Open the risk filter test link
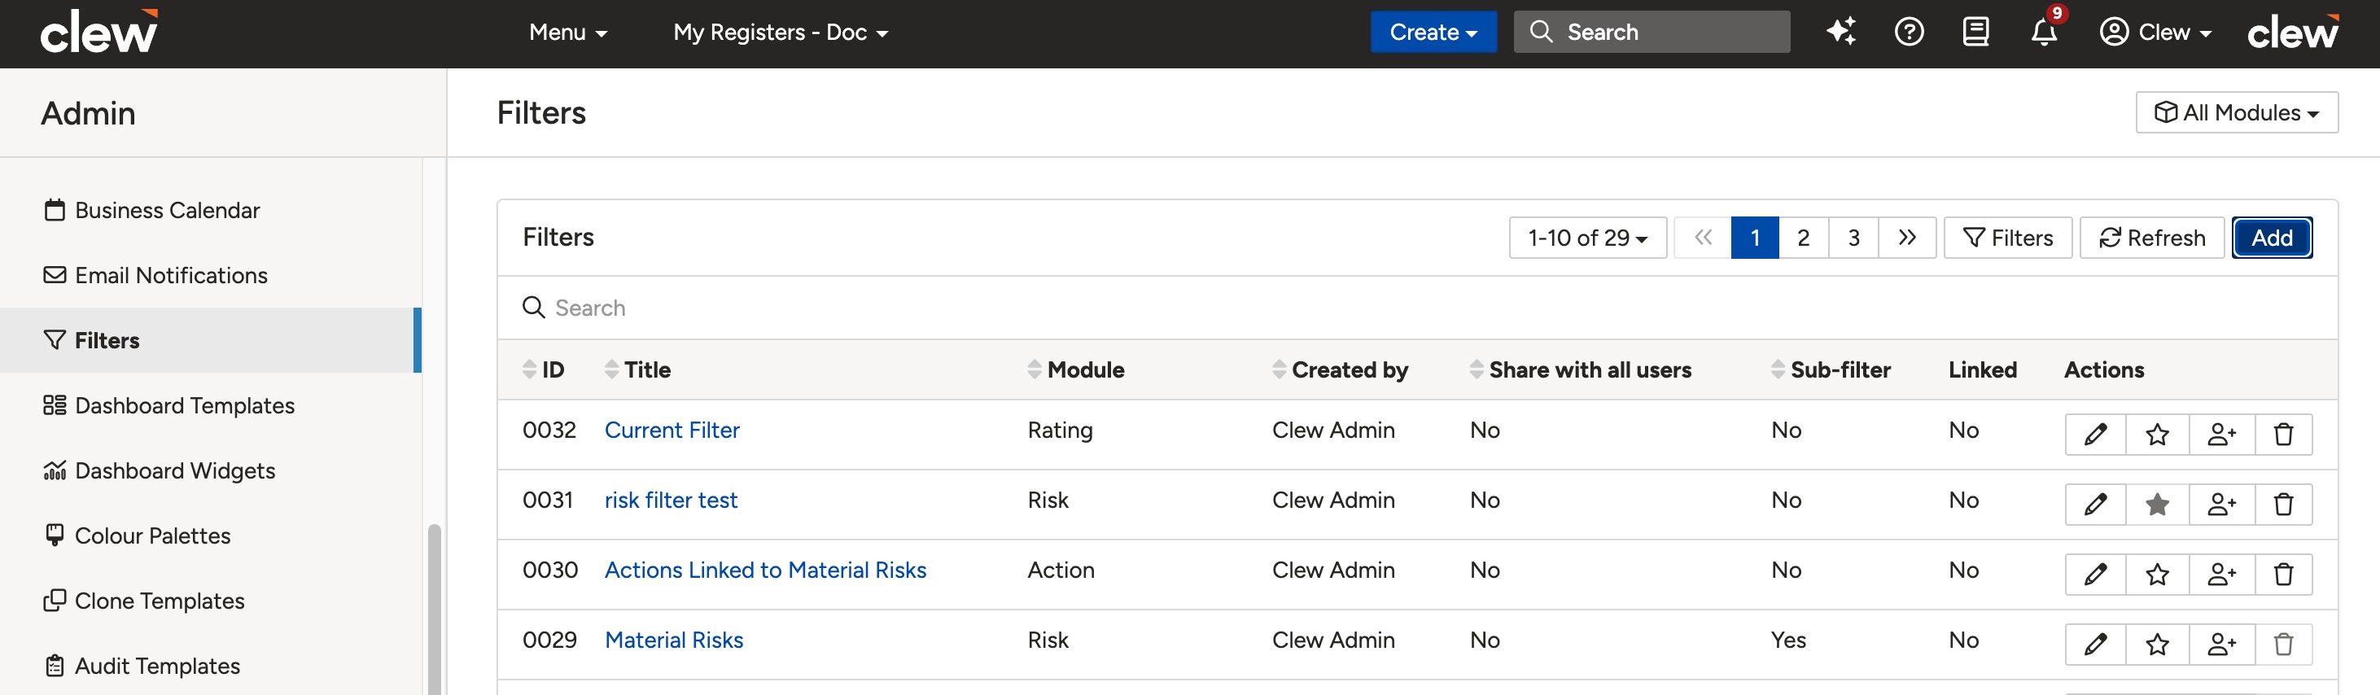The image size is (2380, 695). pos(671,500)
